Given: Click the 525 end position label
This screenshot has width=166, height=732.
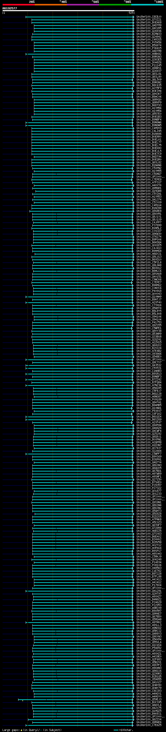Looking at the screenshot, I should pyautogui.click(x=131, y=13).
